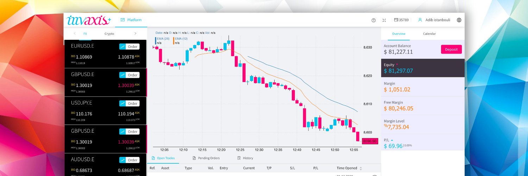The image size is (528, 176).
Task: Click the EMA (12) orange legend marker
Action: pyautogui.click(x=174, y=40)
